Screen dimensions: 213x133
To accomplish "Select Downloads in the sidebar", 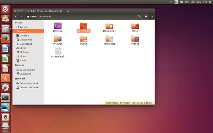I will (x=28, y=44).
